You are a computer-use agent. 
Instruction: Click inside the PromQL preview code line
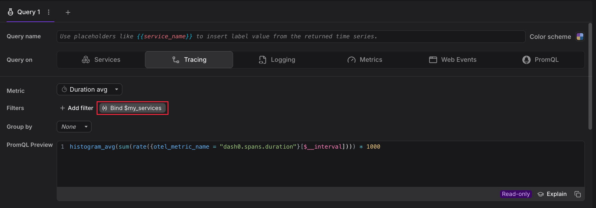225,147
